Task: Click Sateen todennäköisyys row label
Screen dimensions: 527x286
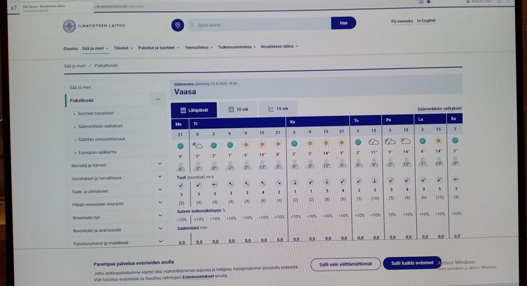Action: point(201,211)
